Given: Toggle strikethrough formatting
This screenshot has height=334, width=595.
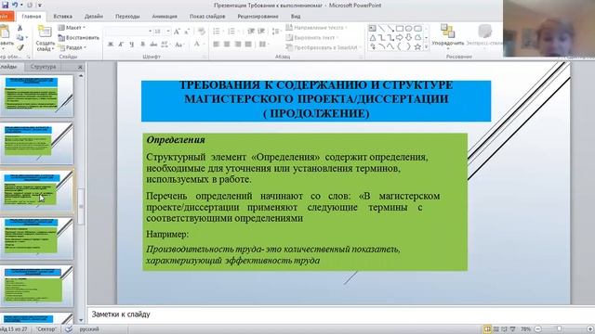Looking at the screenshot, I should point(153,45).
